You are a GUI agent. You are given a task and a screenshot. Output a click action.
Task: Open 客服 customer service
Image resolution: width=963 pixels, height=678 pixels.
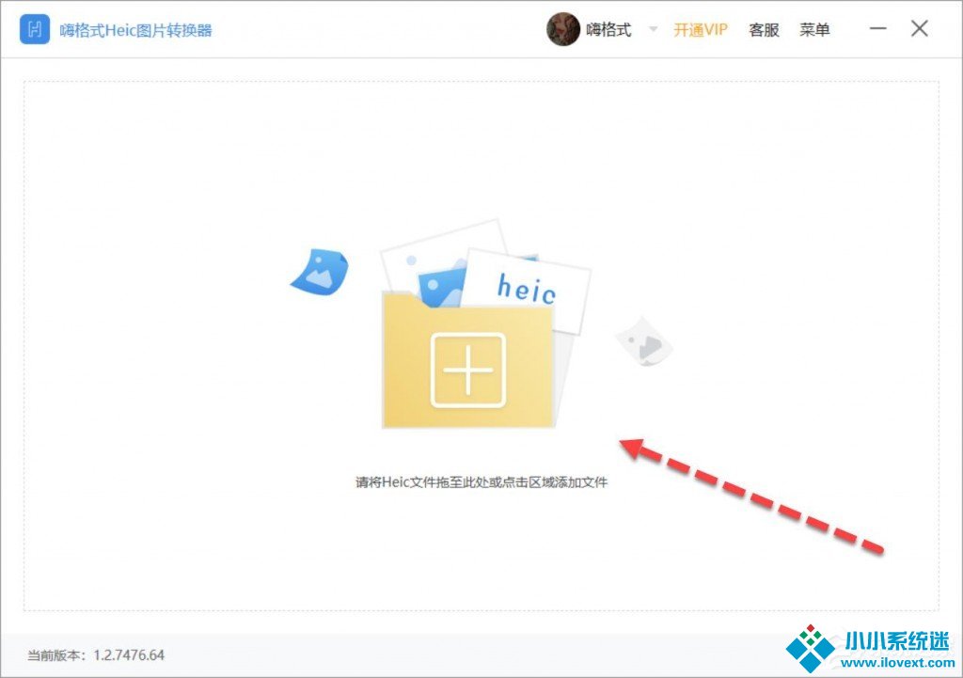(x=764, y=30)
